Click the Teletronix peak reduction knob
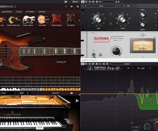 [x=116, y=51]
